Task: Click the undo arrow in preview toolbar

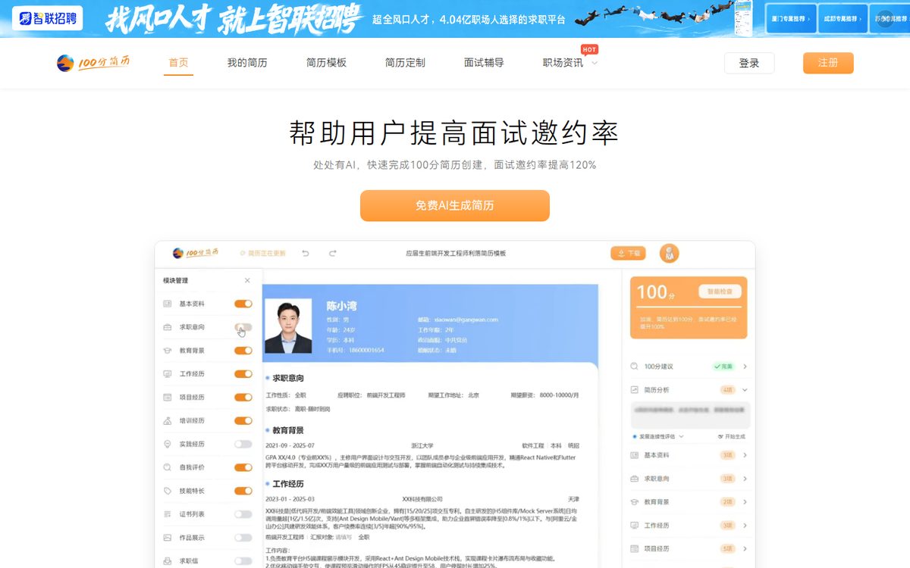Action: click(306, 253)
